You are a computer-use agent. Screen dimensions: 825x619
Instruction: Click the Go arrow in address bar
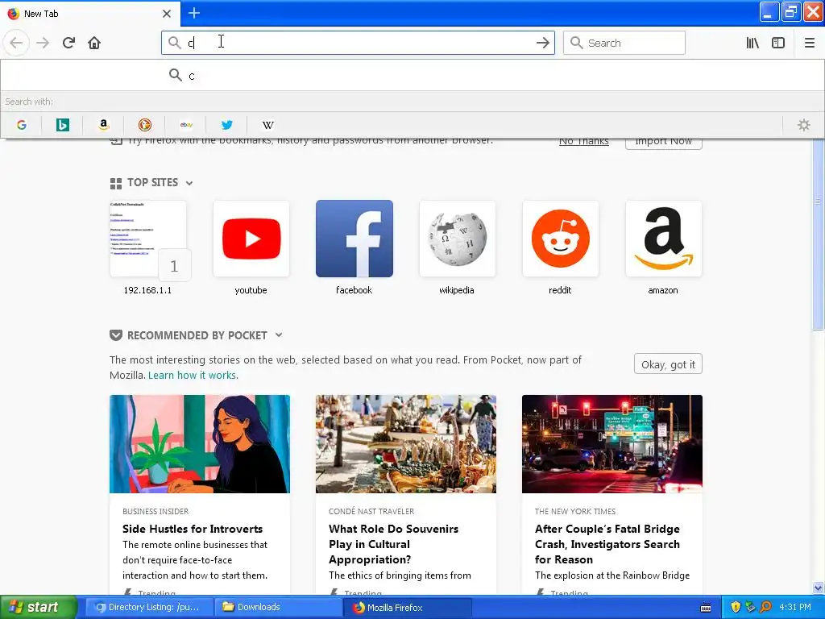[x=542, y=43]
